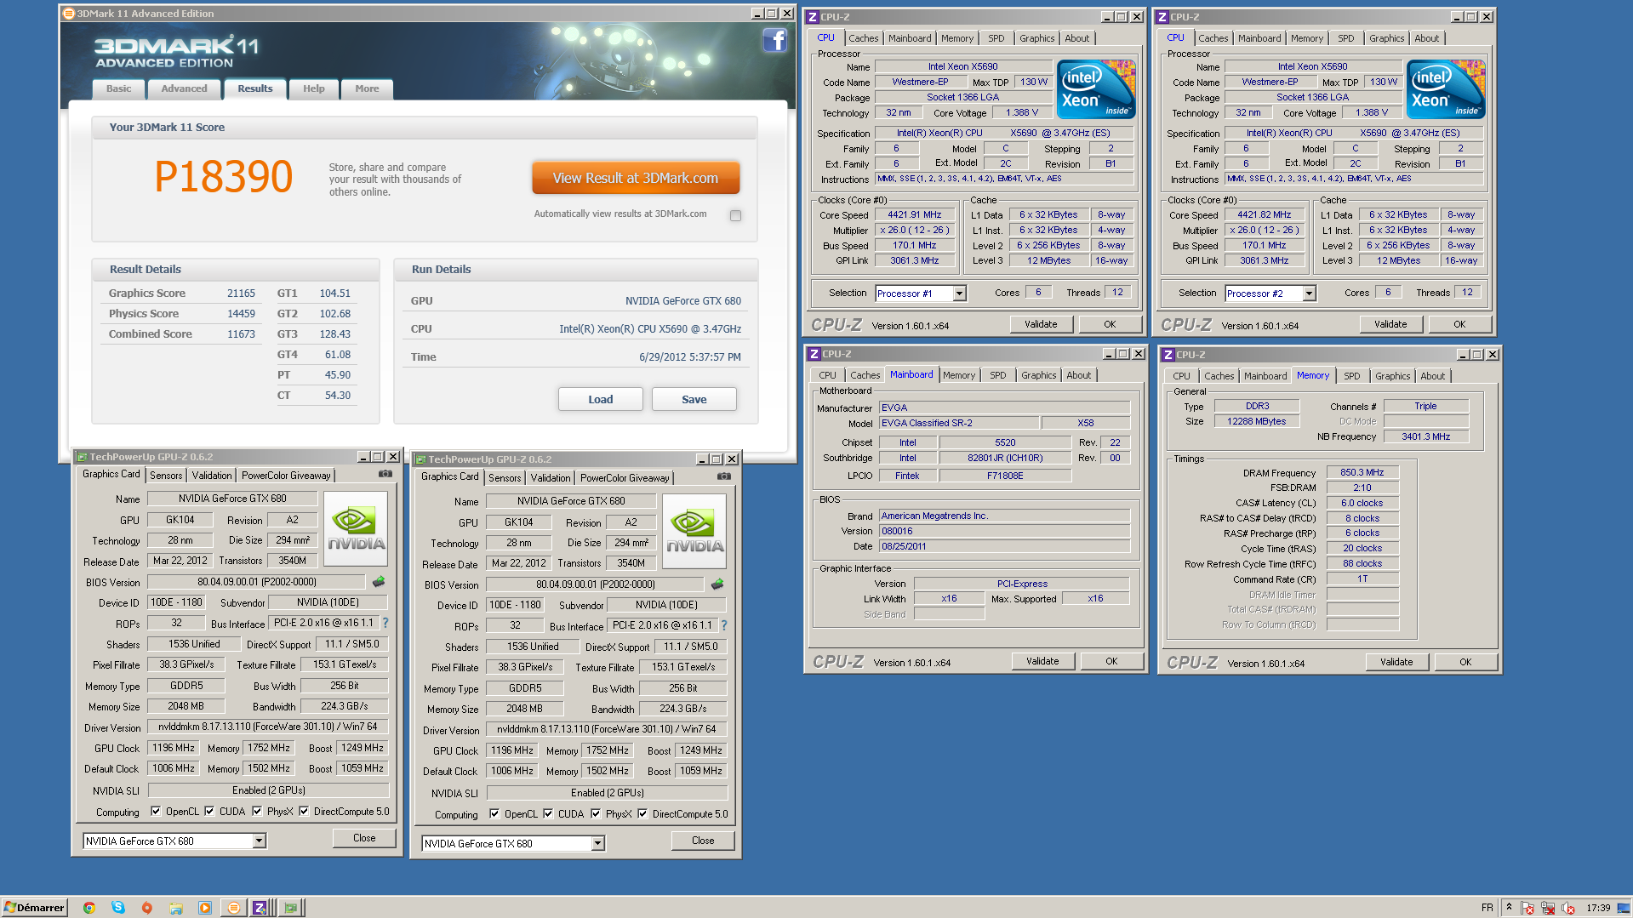Switch to GPU-Z taskbar button
The height and width of the screenshot is (918, 1633).
pyautogui.click(x=291, y=908)
